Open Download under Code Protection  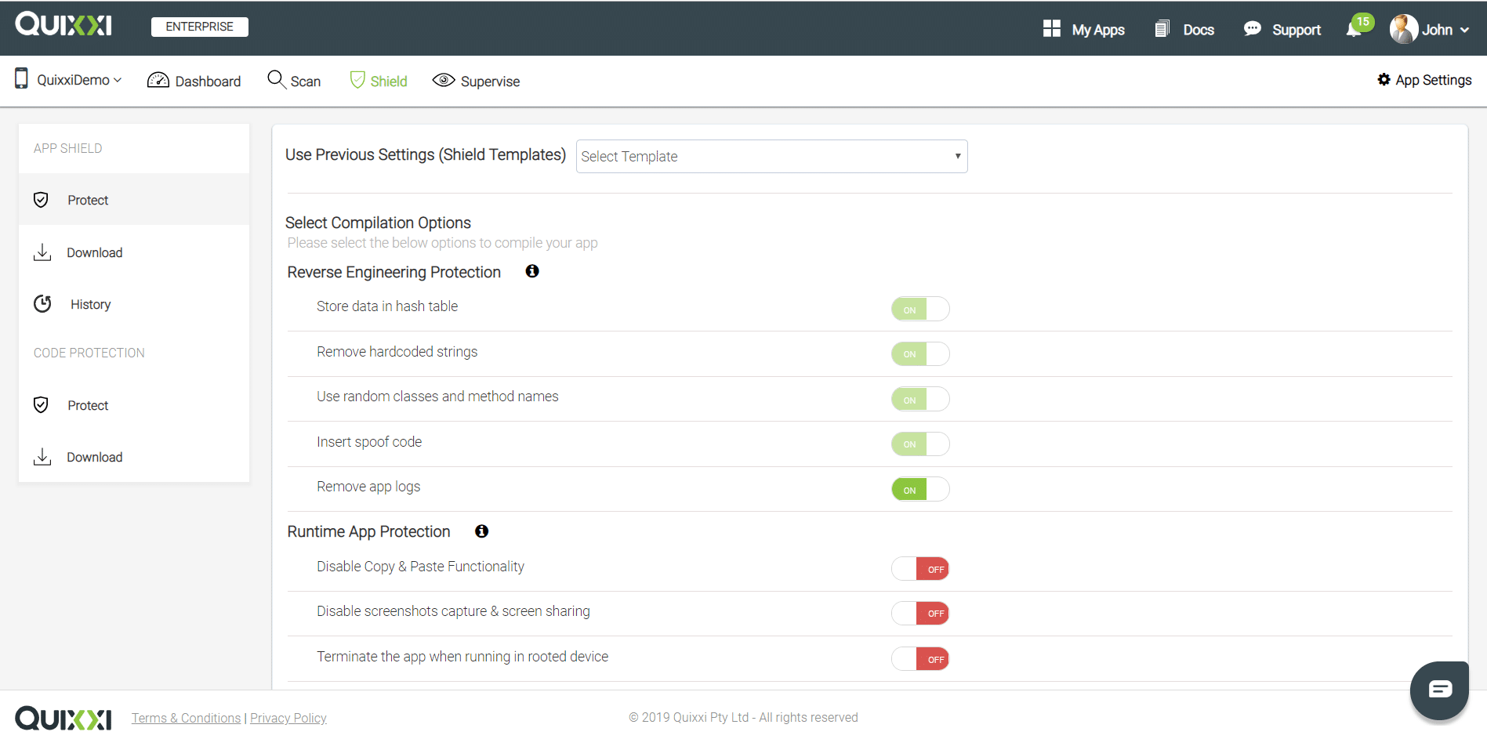point(134,457)
